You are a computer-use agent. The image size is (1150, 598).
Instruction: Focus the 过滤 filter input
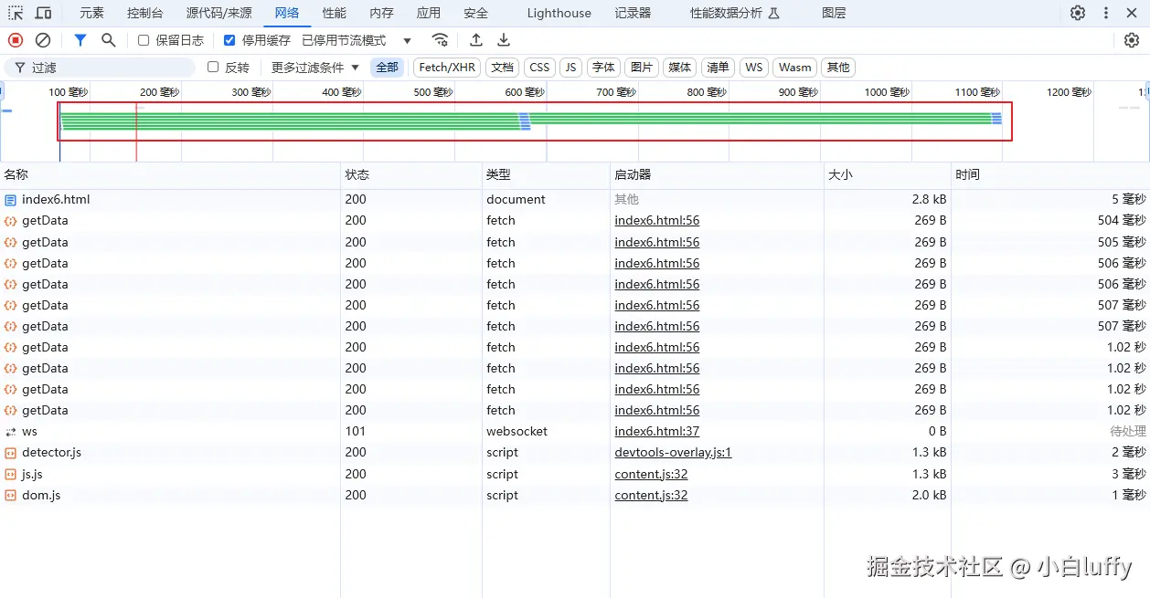[x=100, y=68]
